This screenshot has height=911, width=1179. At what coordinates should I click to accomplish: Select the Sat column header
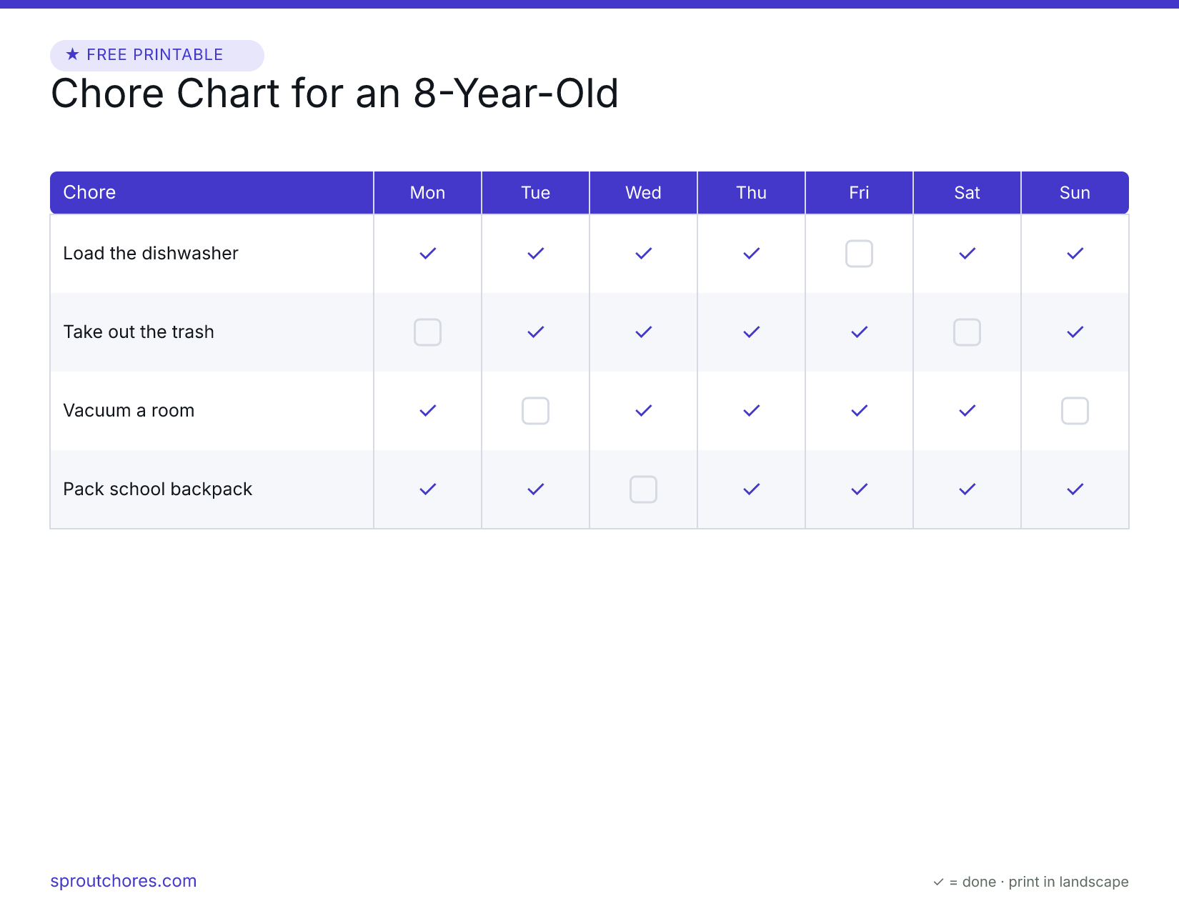(967, 192)
